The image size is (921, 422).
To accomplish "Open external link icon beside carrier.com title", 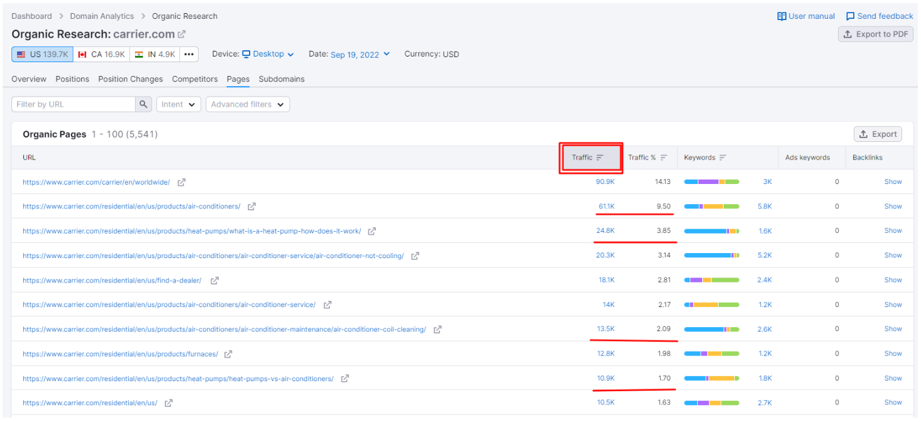I will 182,35.
